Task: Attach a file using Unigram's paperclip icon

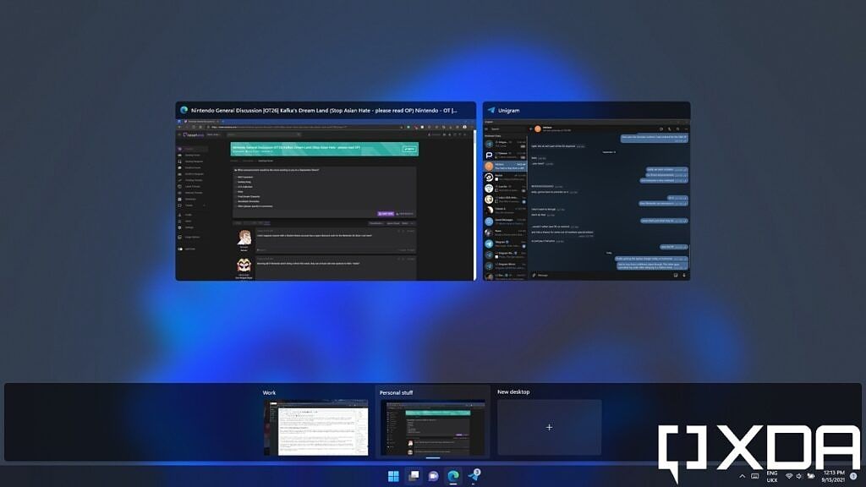Action: click(x=534, y=276)
